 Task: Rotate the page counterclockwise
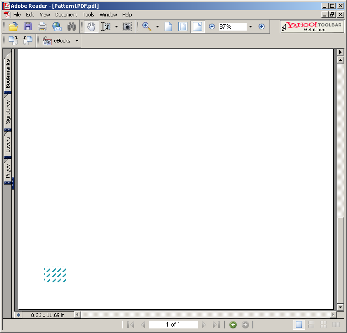coord(28,41)
